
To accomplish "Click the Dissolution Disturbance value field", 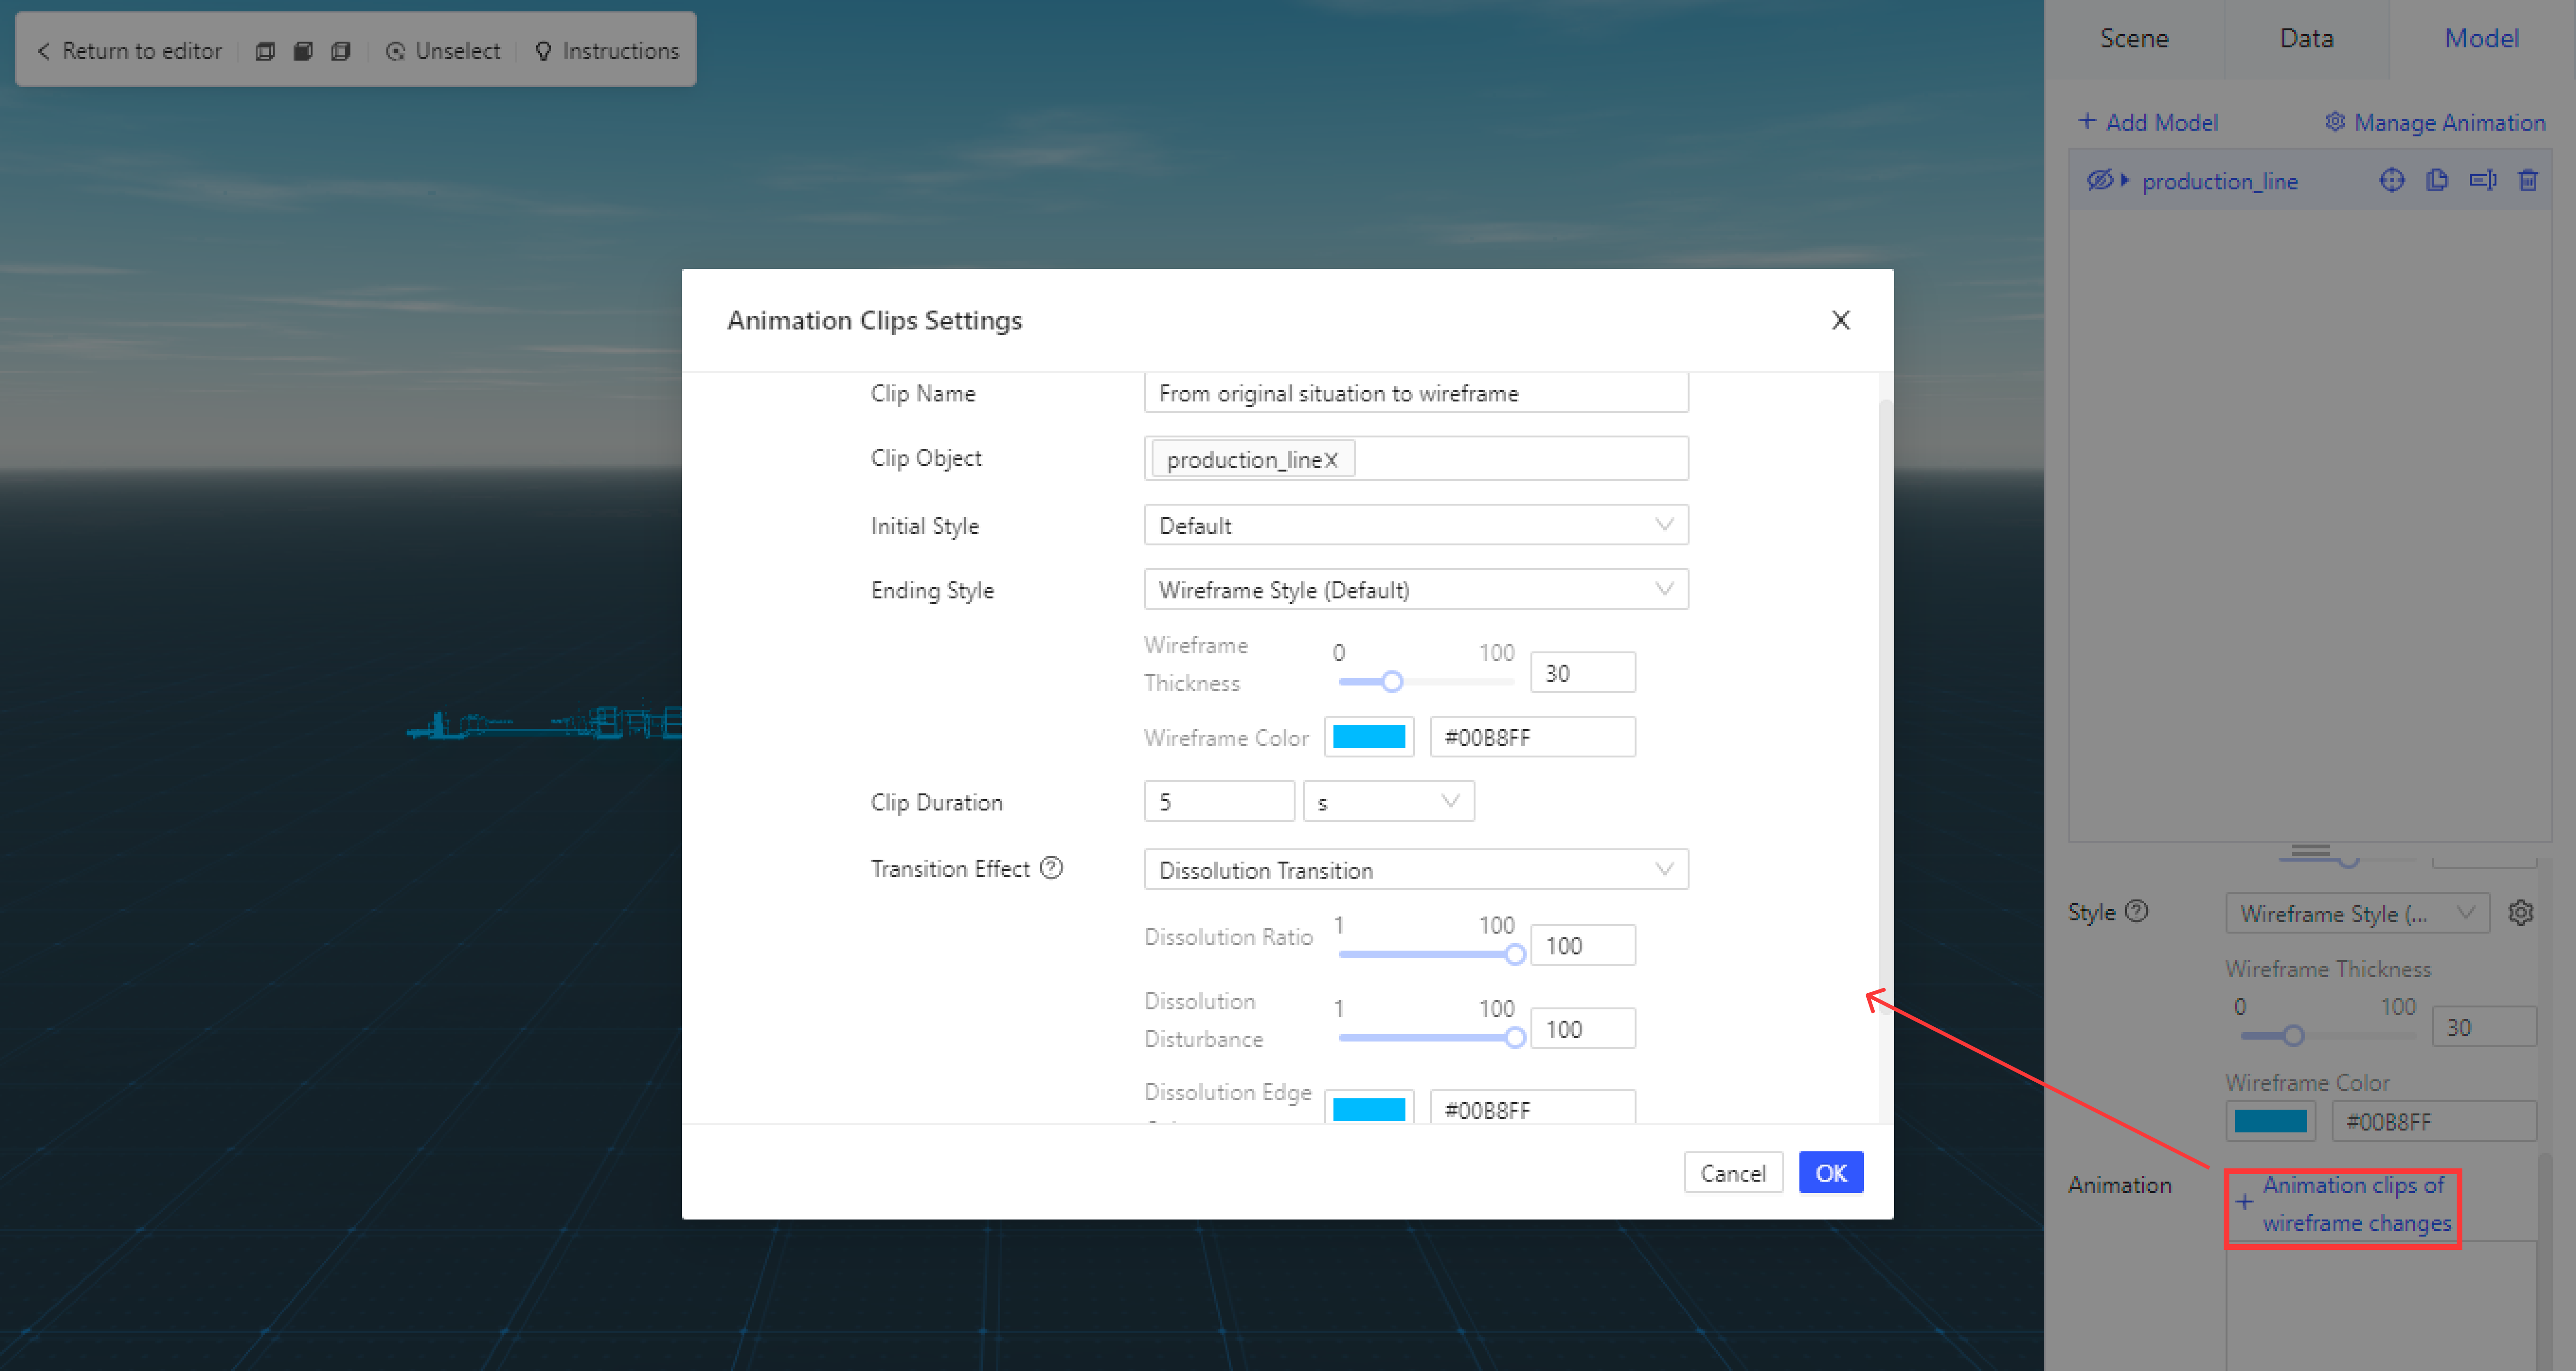I will point(1582,1029).
